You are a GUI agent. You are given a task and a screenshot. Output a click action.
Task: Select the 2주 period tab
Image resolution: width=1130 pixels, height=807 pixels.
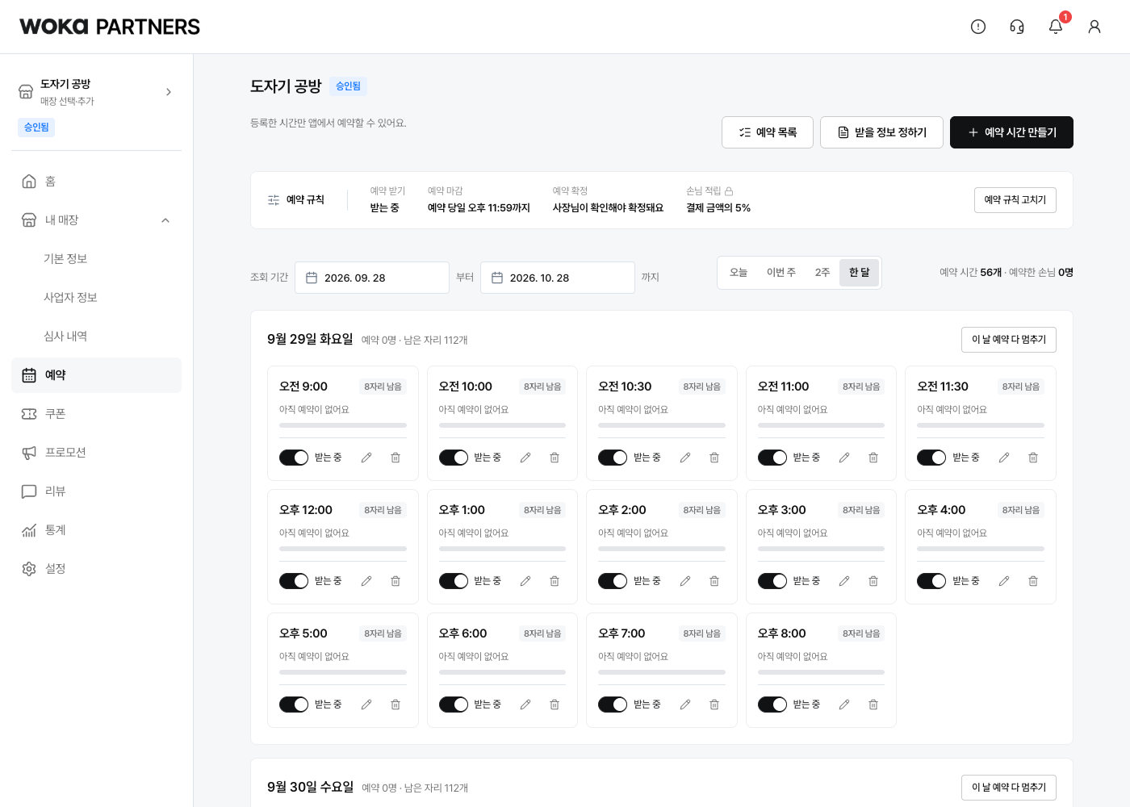[x=822, y=273]
